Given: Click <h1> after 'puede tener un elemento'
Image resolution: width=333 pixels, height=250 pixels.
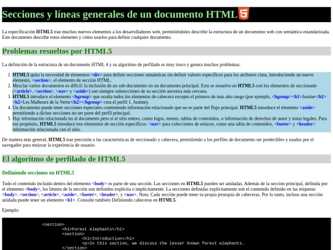Looking at the screenshot, I should point(70,200).
